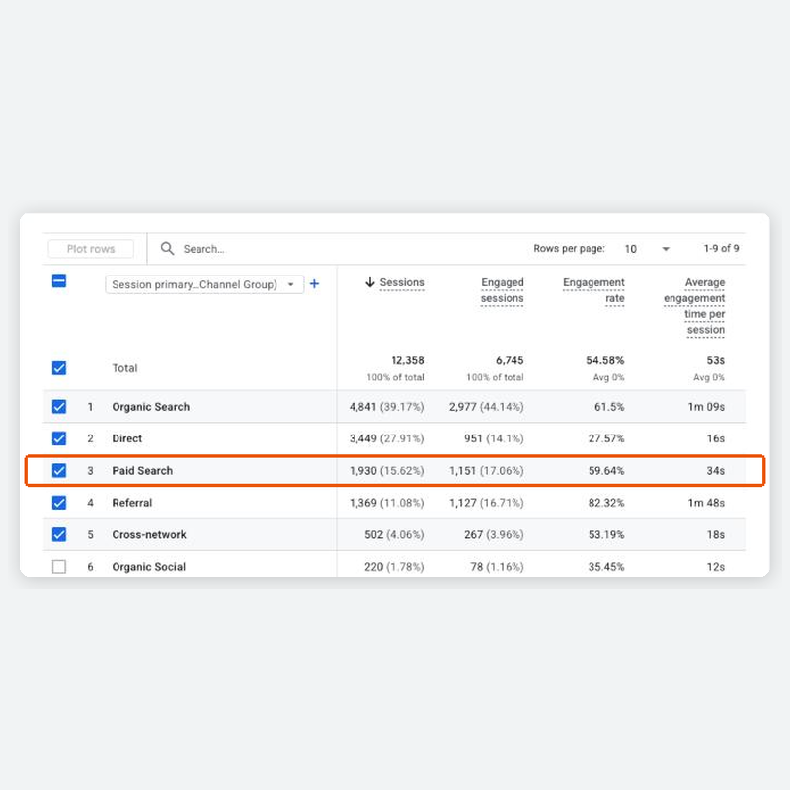Uncheck the Total row checkbox
This screenshot has height=790, width=790.
tap(59, 368)
